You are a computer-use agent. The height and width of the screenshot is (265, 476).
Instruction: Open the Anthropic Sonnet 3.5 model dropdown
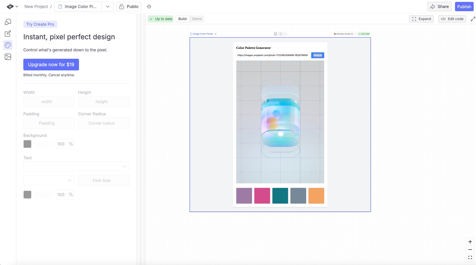(x=345, y=34)
